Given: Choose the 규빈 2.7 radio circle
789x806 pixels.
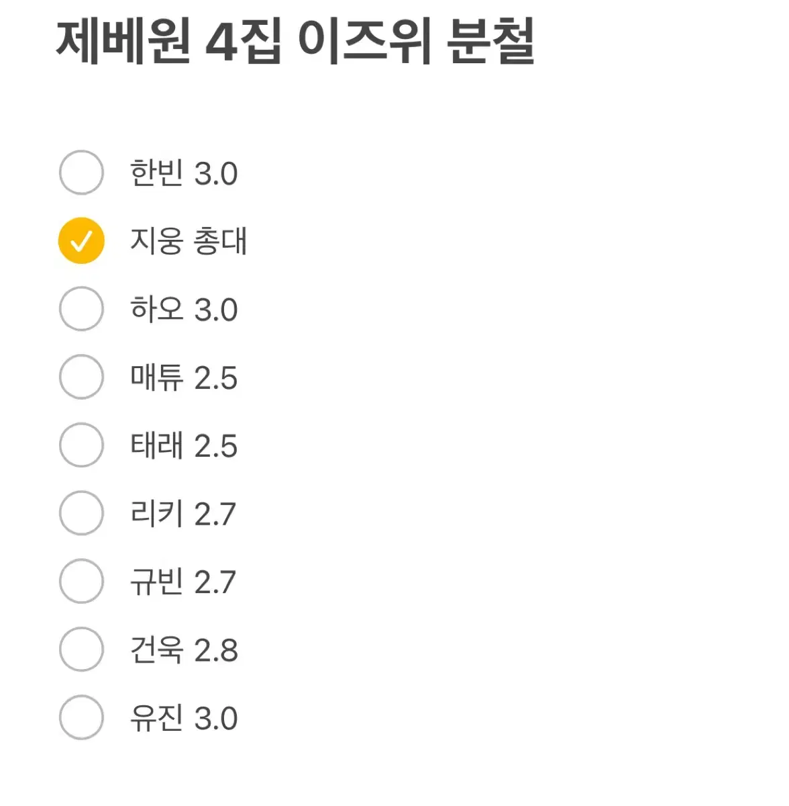Looking at the screenshot, I should [x=81, y=581].
